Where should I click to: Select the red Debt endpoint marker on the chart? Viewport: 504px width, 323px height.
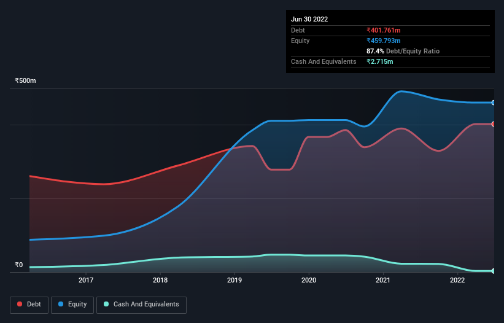[x=494, y=124]
